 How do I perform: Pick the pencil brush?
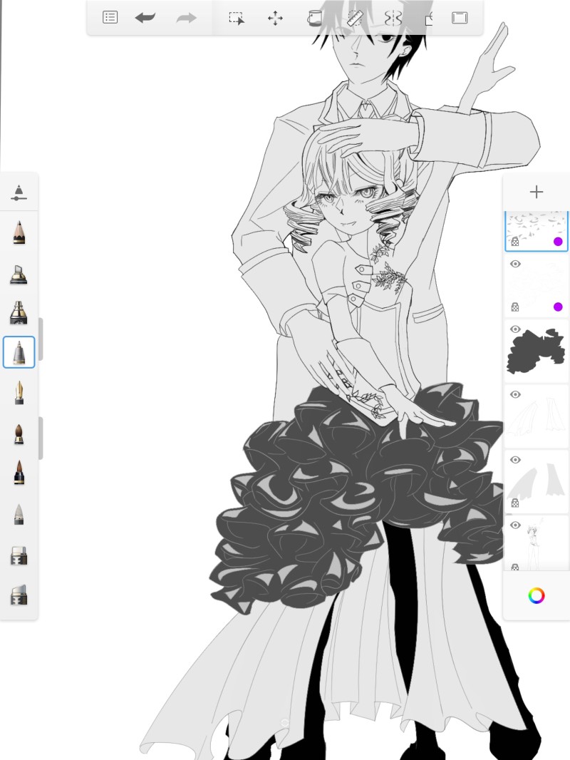click(x=19, y=232)
